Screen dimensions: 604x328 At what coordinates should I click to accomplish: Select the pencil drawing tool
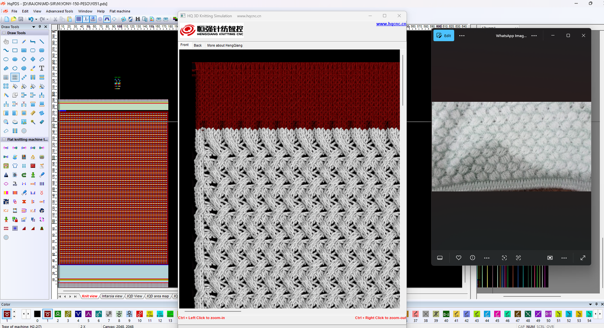point(24,41)
